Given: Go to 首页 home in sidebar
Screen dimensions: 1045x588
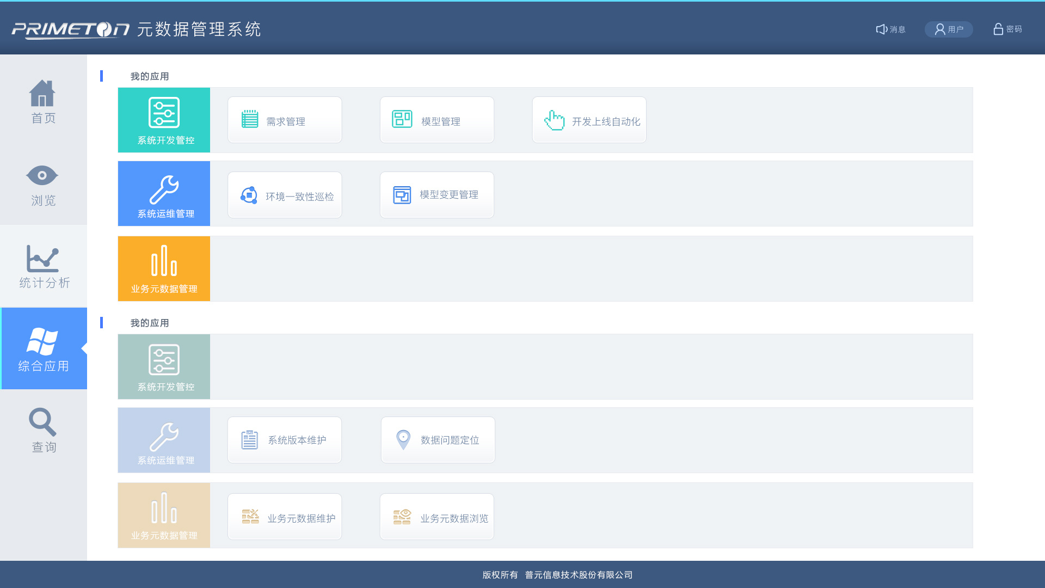Looking at the screenshot, I should 43,102.
